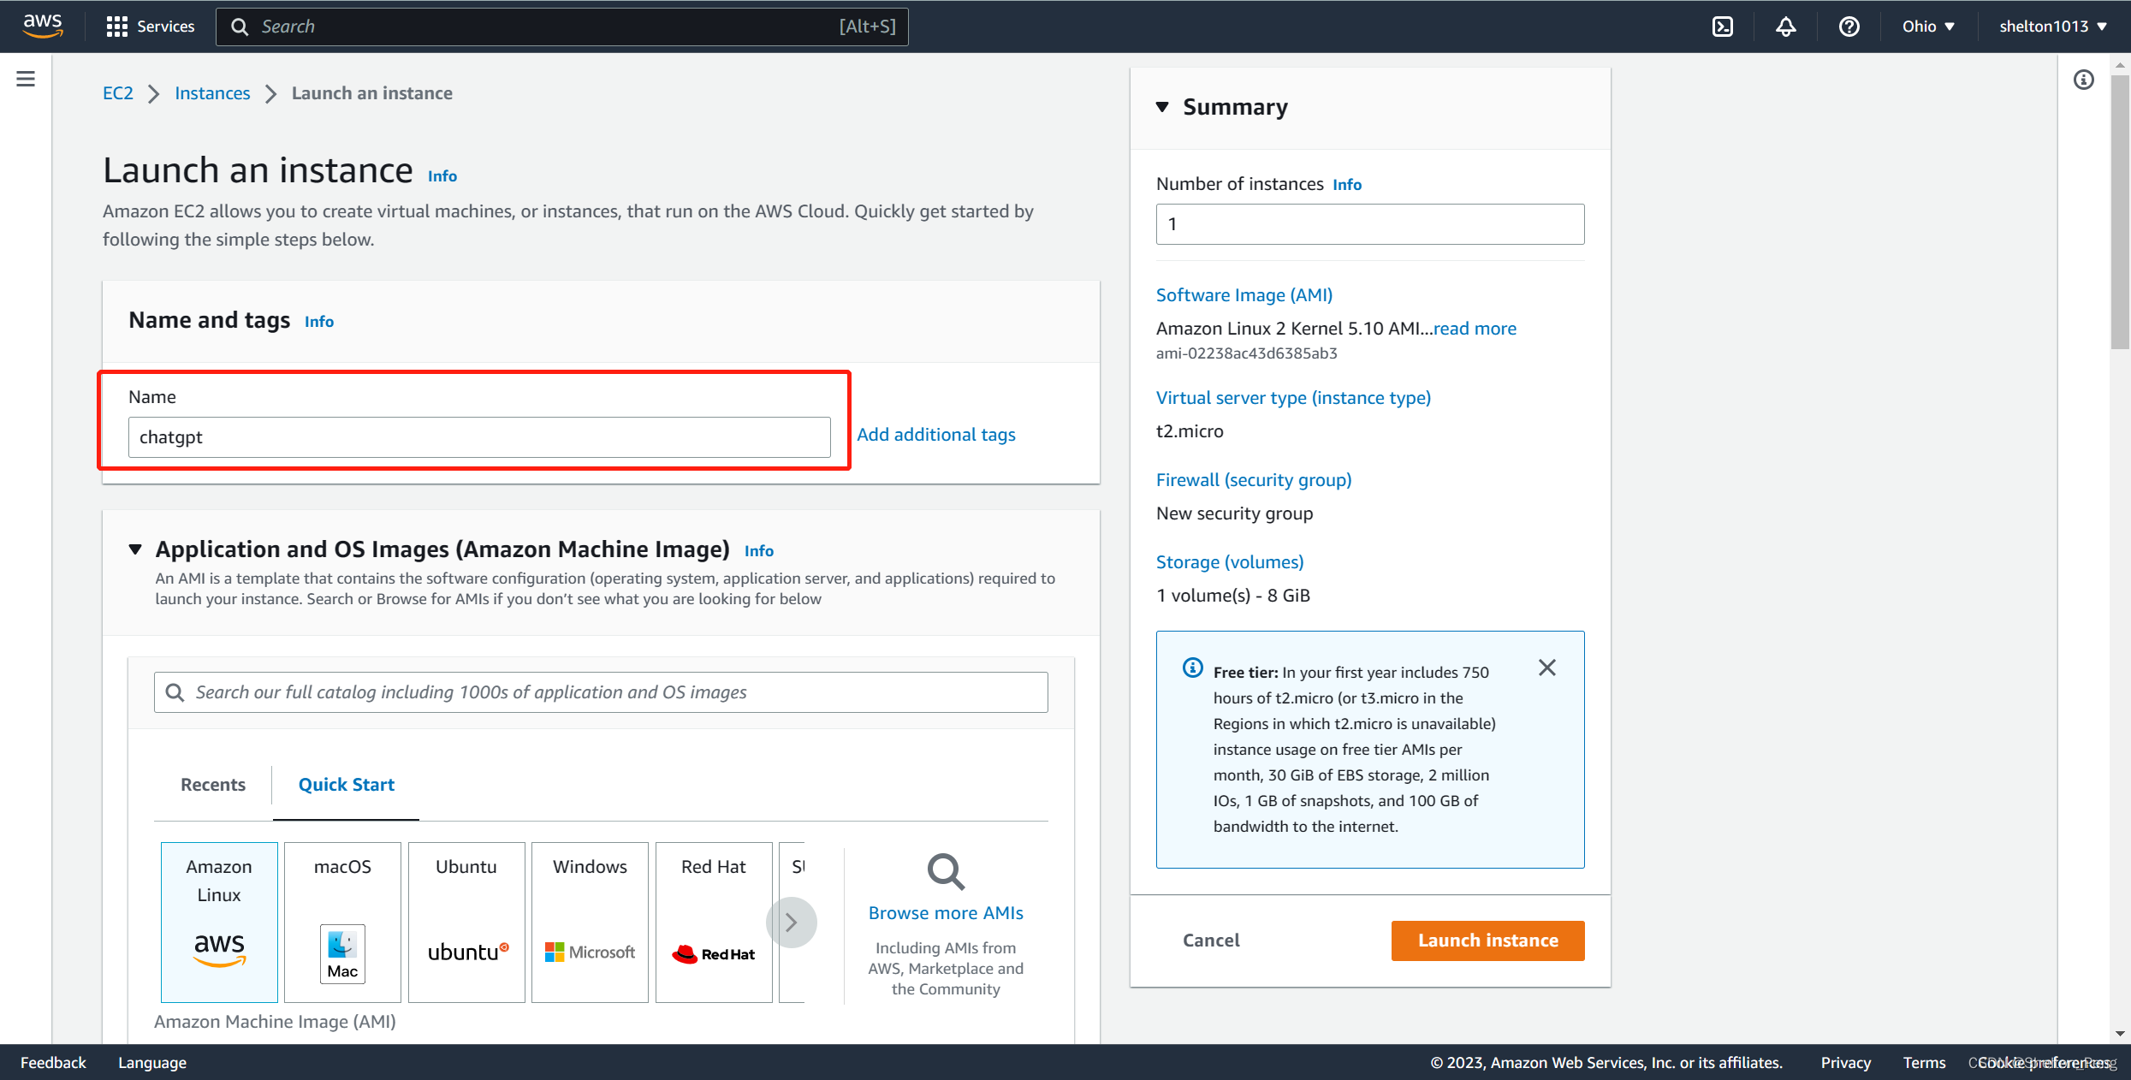The width and height of the screenshot is (2131, 1080).
Task: Open the notifications bell
Action: (x=1785, y=27)
